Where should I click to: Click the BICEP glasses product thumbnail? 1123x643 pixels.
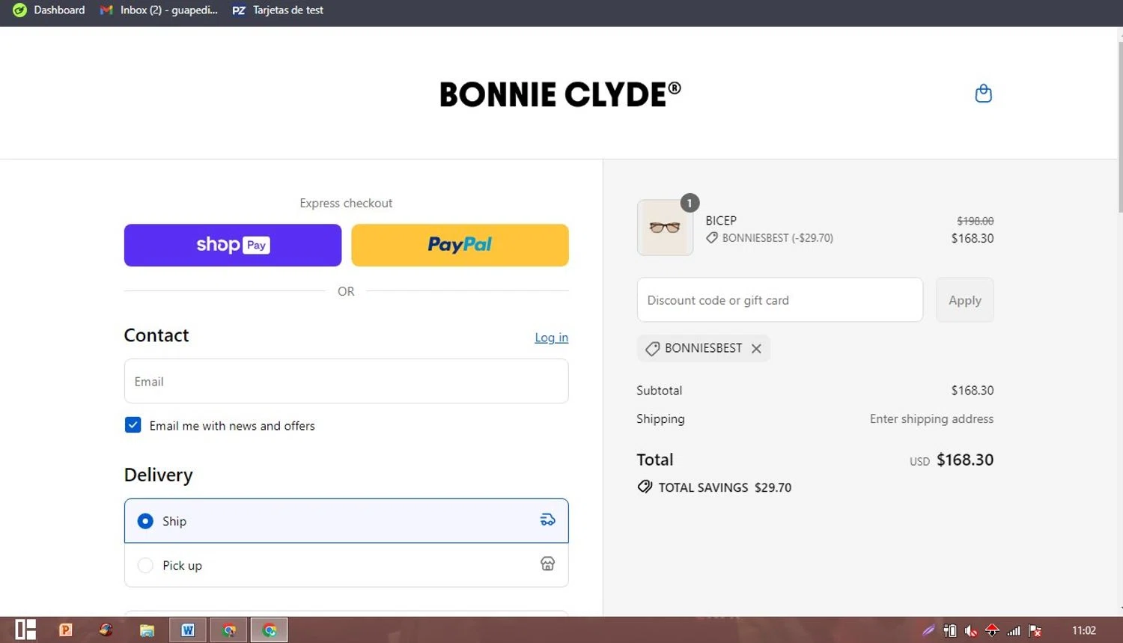tap(665, 228)
